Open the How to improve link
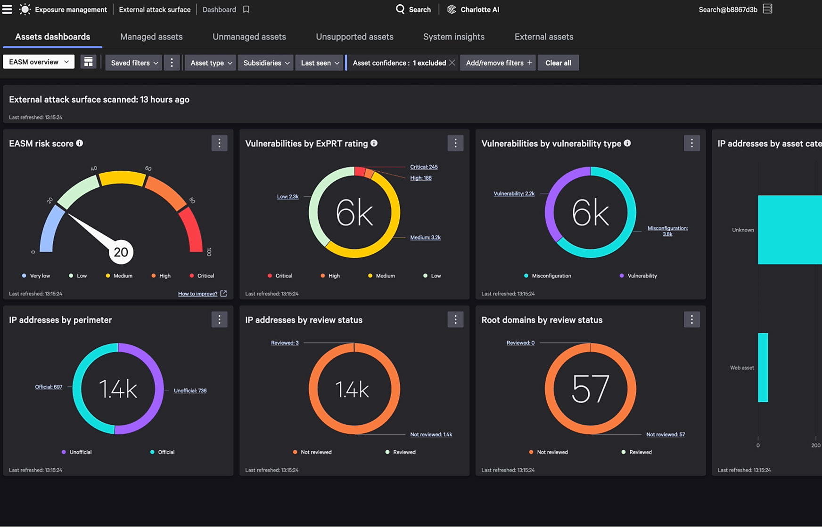The image size is (822, 527). [198, 294]
